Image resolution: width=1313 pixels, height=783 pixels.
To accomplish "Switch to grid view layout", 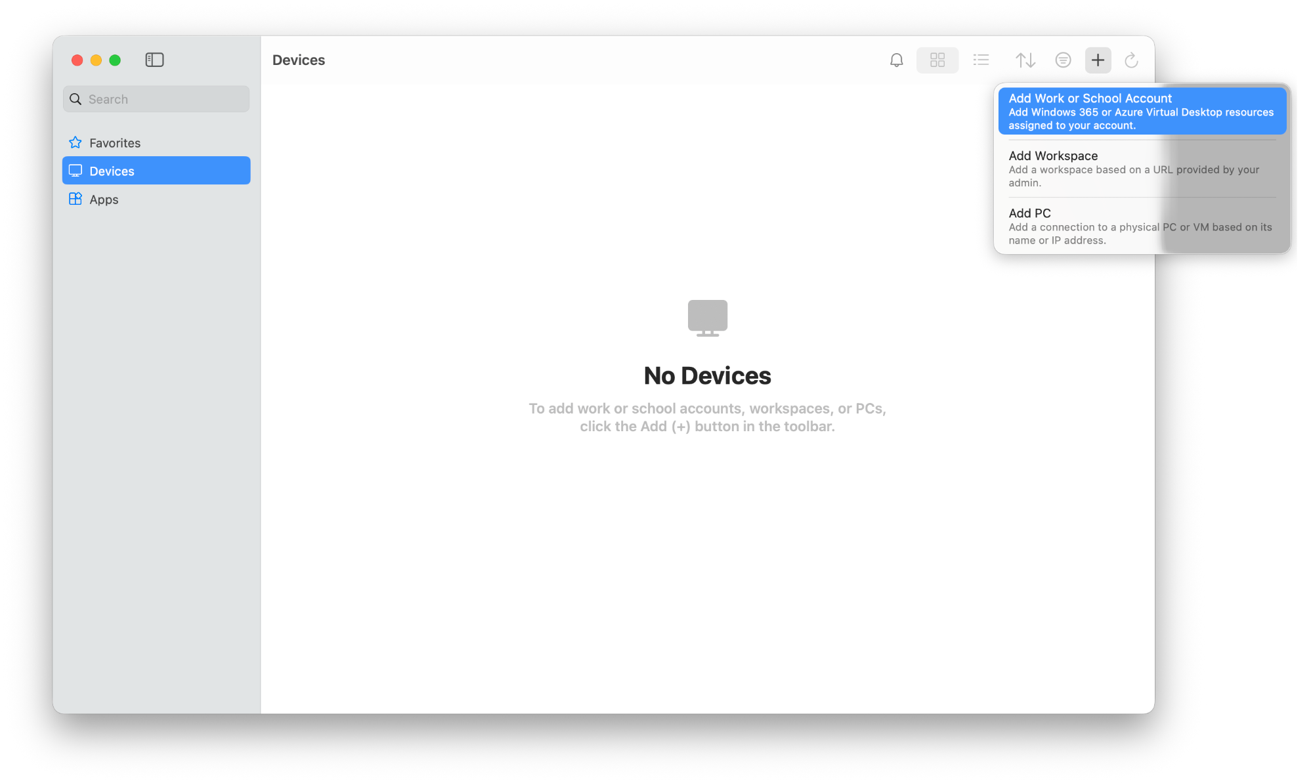I will (937, 60).
